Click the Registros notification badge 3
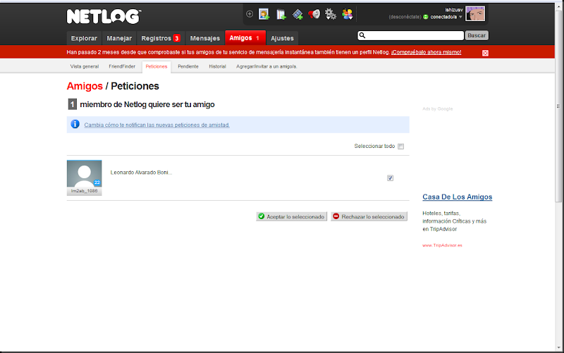 tap(177, 38)
